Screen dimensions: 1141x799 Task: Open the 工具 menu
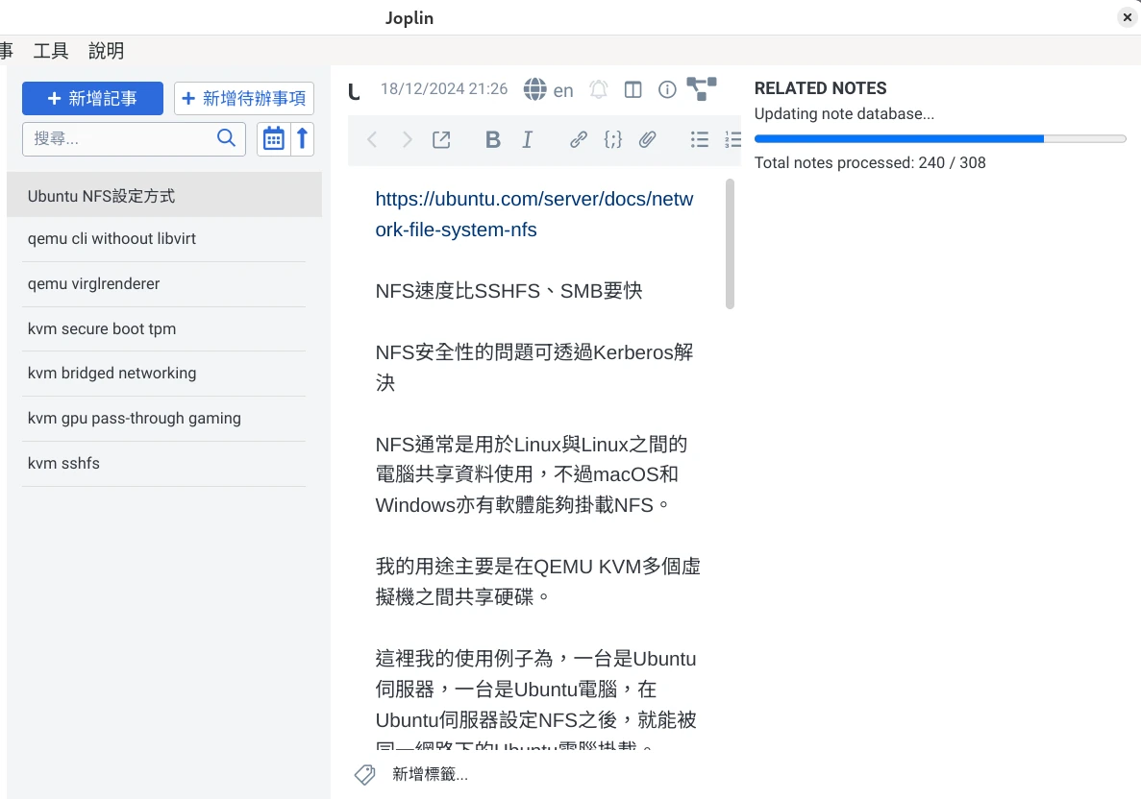tap(50, 51)
